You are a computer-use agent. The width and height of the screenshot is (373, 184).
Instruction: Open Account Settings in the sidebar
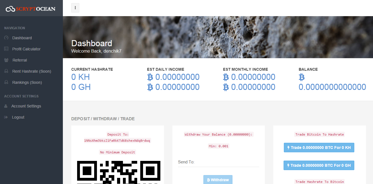coord(26,106)
